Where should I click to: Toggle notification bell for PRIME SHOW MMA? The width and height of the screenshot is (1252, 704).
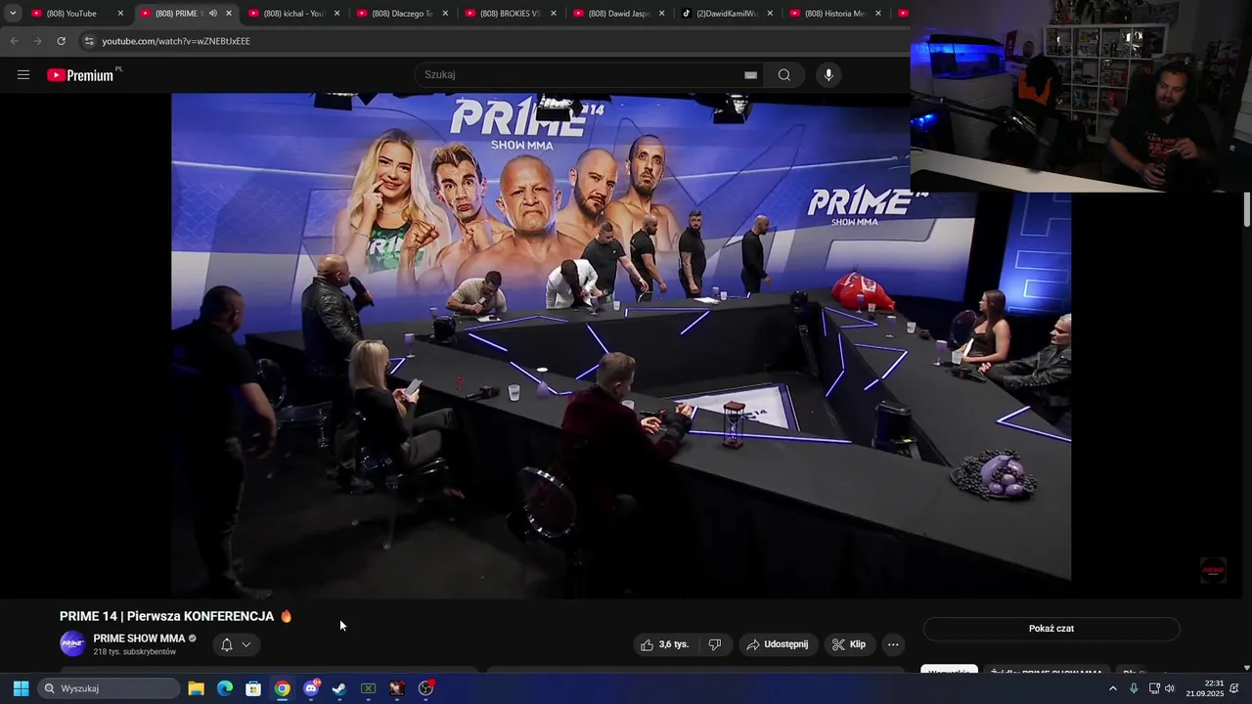point(227,644)
